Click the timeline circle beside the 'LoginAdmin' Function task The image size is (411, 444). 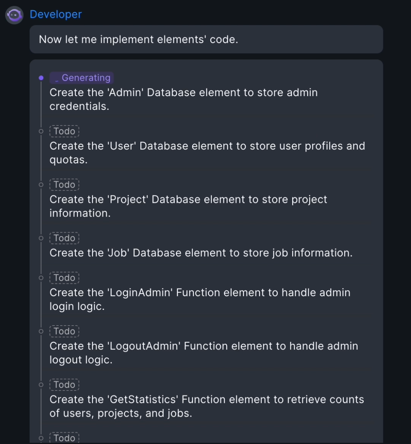pos(41,278)
